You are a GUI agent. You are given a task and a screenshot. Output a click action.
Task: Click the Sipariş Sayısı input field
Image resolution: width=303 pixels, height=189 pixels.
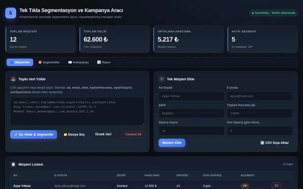click(x=191, y=131)
